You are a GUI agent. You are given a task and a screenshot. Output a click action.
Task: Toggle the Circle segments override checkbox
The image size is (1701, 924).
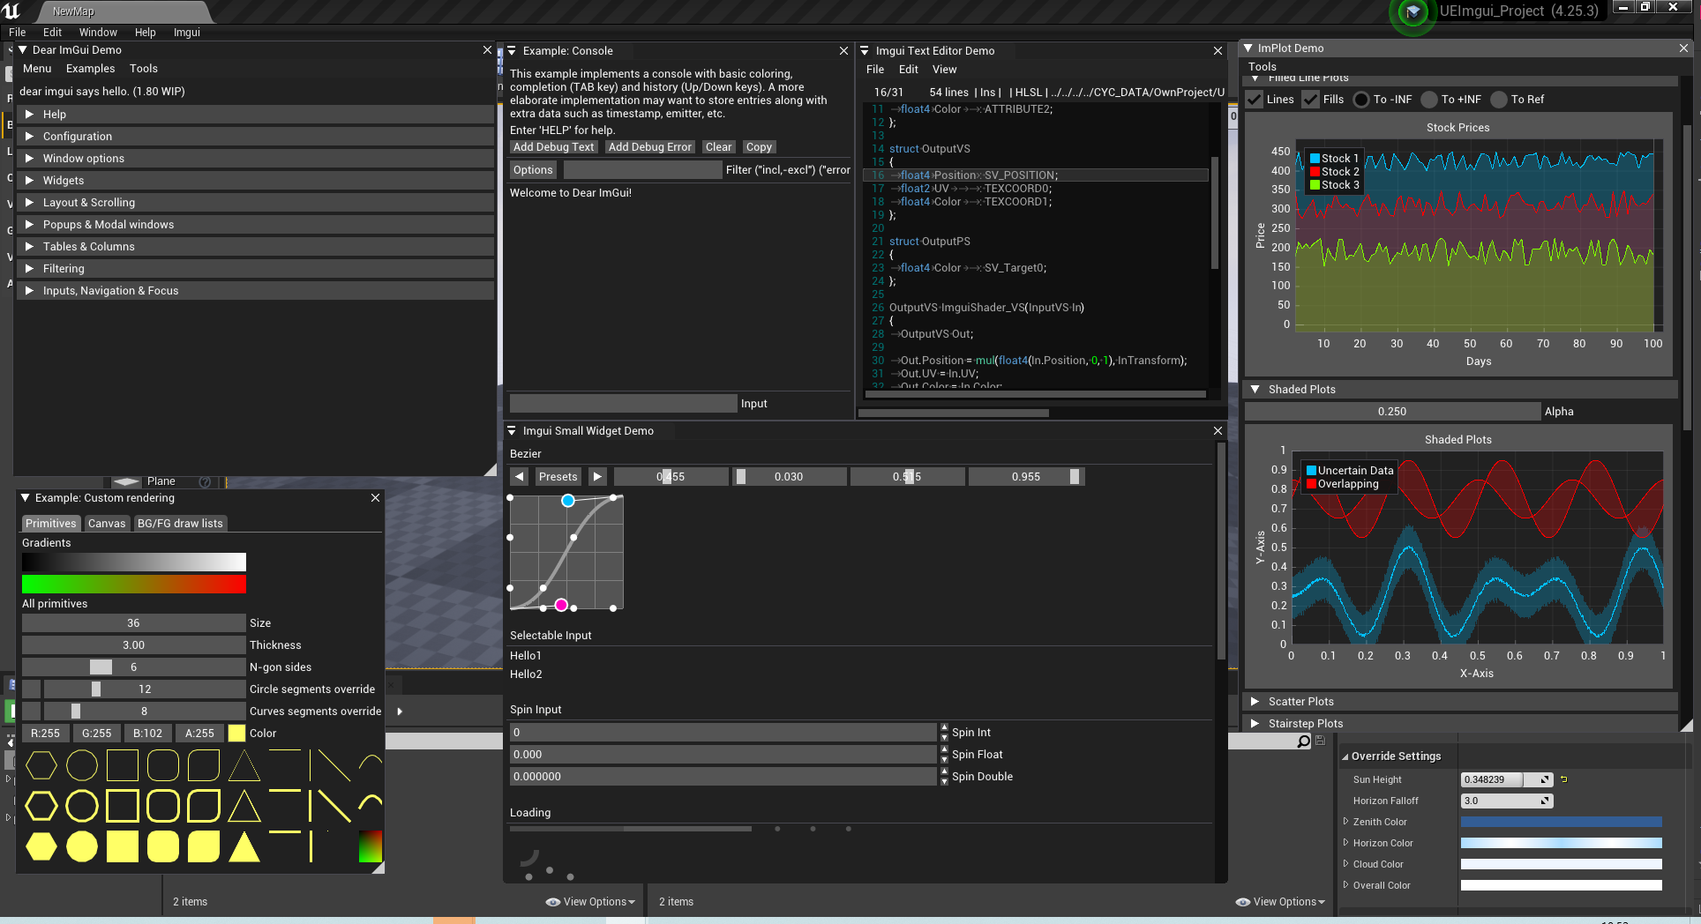point(31,689)
